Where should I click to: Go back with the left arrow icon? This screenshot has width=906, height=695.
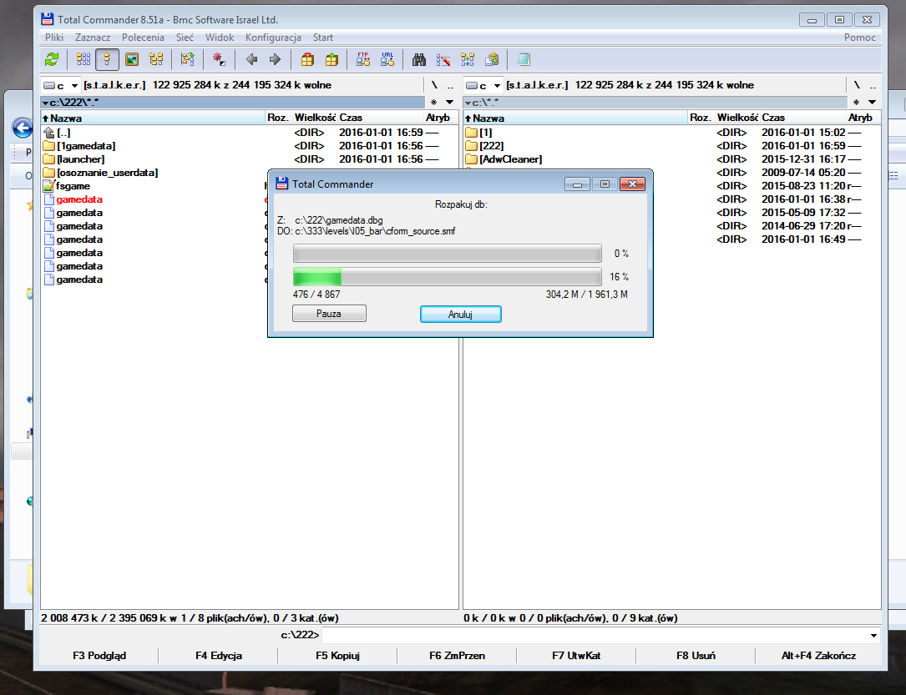251,59
